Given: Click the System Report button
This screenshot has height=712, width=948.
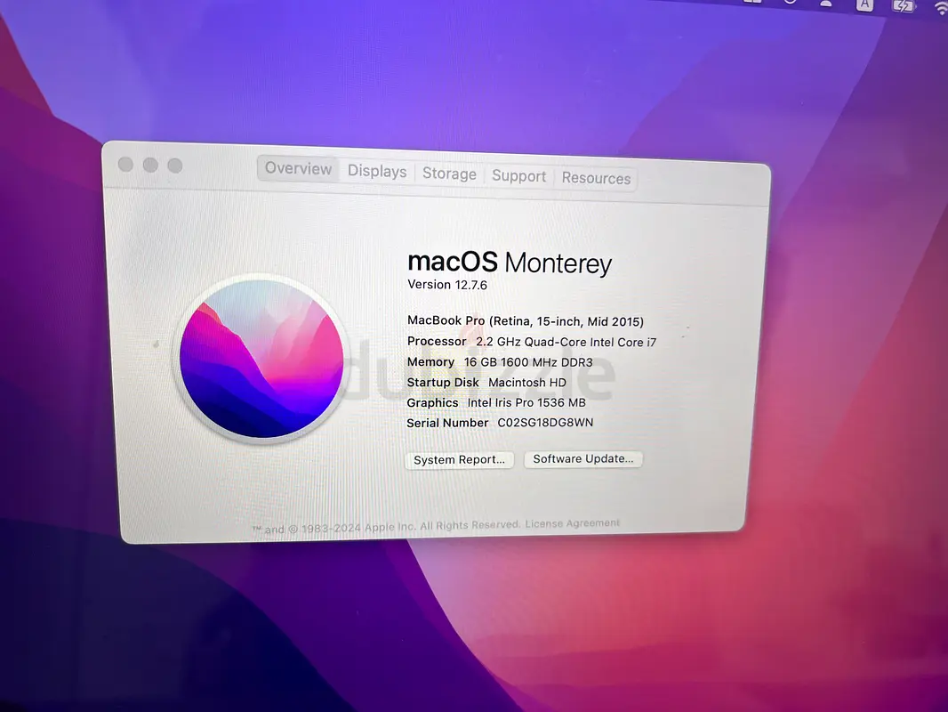Looking at the screenshot, I should point(459,460).
